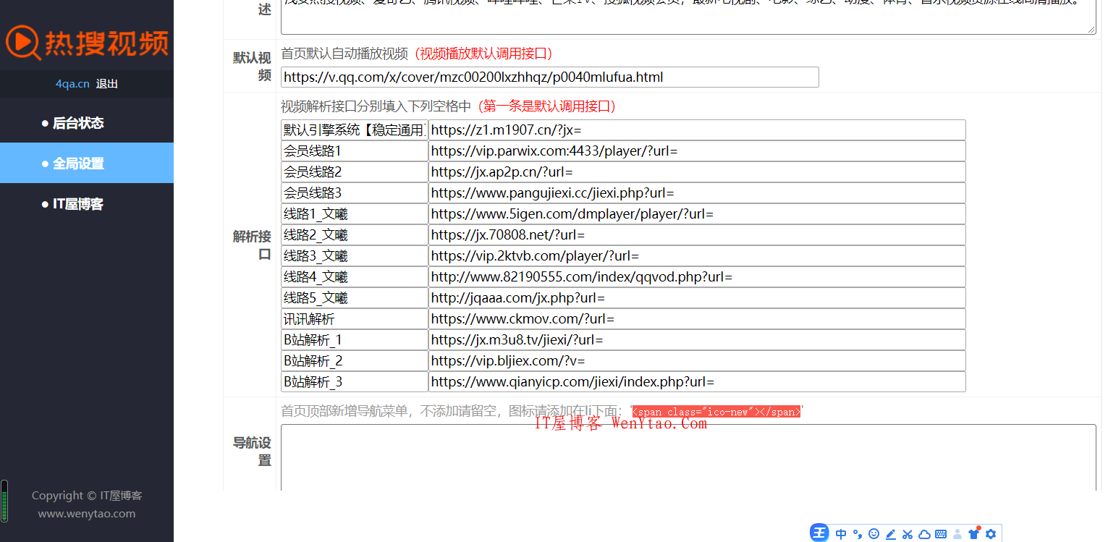Viewport: 1108px width, 542px height.
Task: Click the pangujiexi.cc URL field
Action: click(x=697, y=193)
